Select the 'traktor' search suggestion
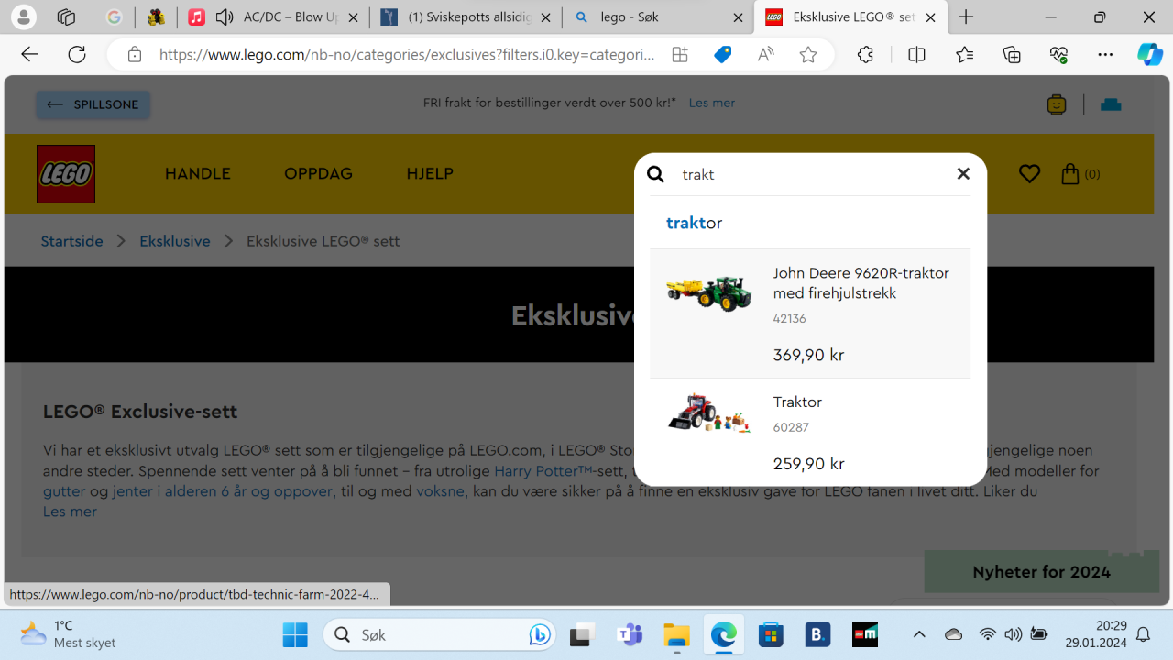The height and width of the screenshot is (660, 1173). [694, 223]
